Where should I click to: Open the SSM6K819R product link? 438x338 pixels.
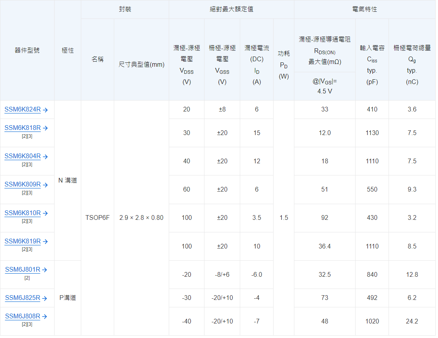coord(22,241)
